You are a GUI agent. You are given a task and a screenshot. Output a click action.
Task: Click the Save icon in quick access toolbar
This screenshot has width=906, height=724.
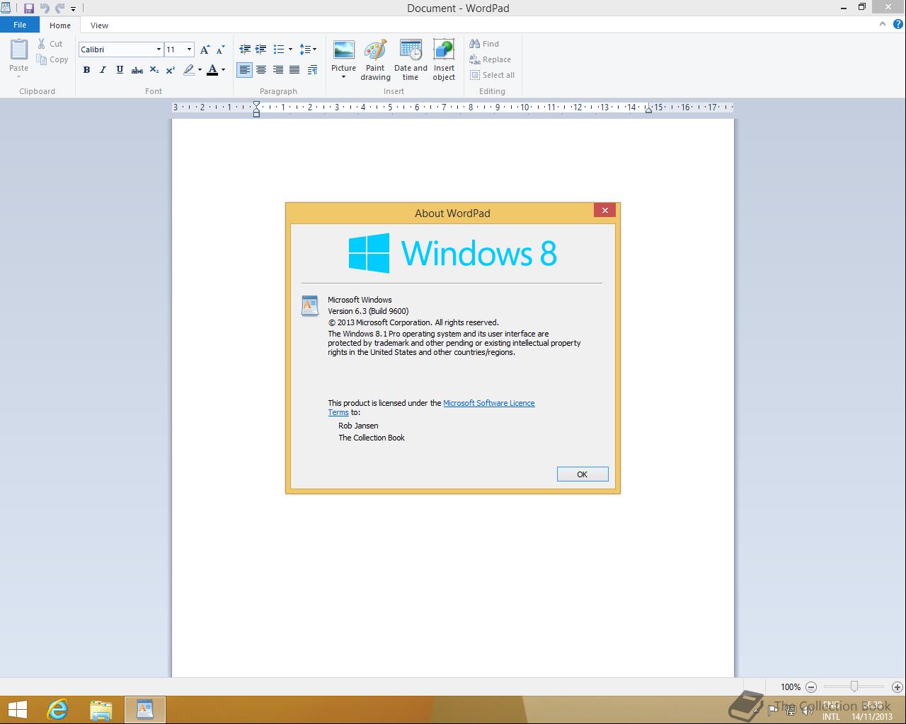pos(29,8)
